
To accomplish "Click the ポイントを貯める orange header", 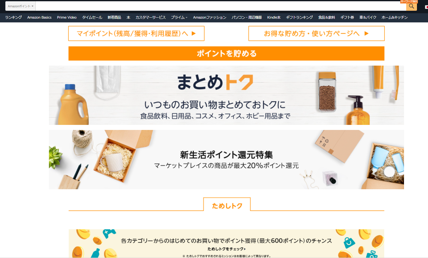I will (x=226, y=53).
